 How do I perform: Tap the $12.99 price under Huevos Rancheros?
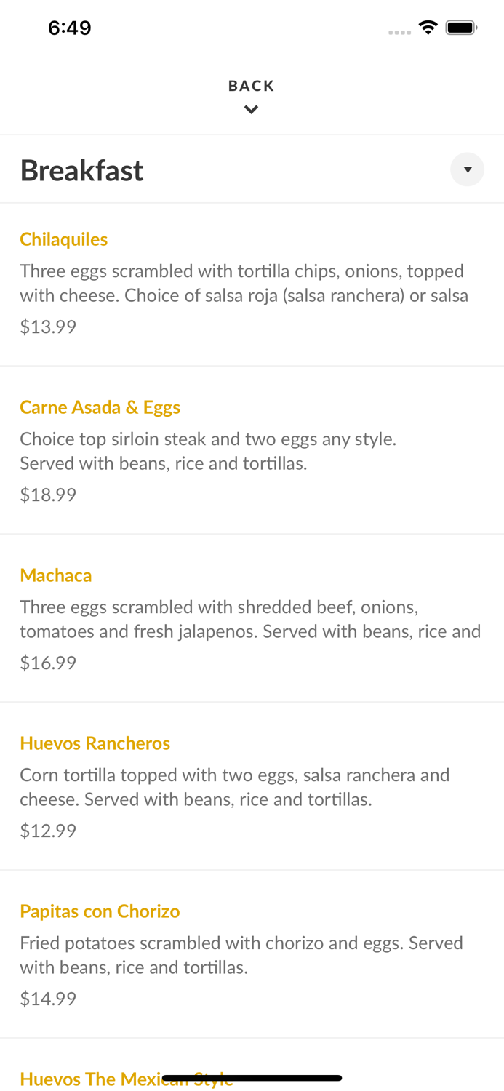[x=48, y=830]
